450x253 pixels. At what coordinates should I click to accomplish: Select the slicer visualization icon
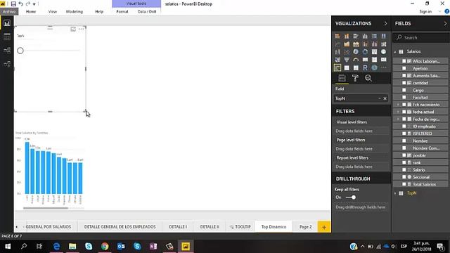337,67
